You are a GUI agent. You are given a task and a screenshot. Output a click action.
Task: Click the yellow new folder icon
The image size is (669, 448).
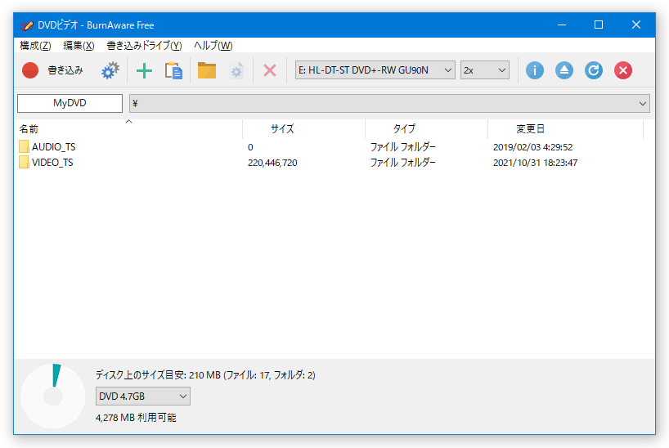(x=207, y=70)
